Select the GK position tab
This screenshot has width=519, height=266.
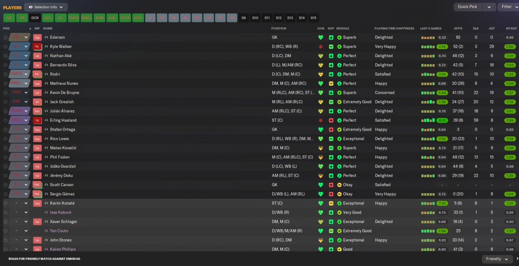[x=9, y=18]
